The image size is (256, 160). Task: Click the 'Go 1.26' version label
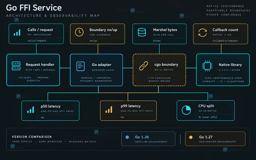click(142, 137)
